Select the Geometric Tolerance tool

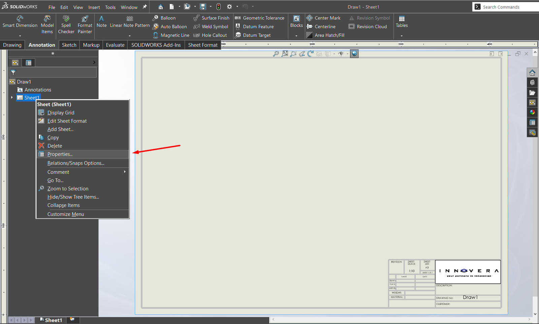(x=260, y=18)
